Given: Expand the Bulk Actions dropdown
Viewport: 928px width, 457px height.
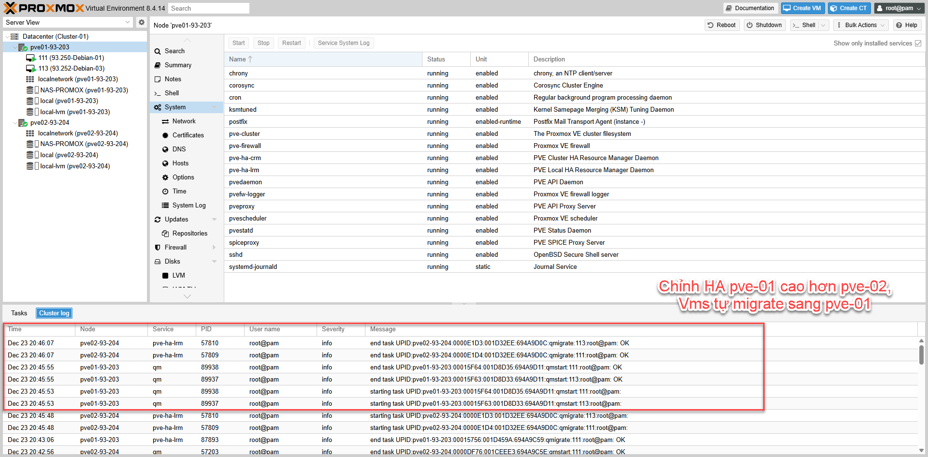Looking at the screenshot, I should click(861, 25).
